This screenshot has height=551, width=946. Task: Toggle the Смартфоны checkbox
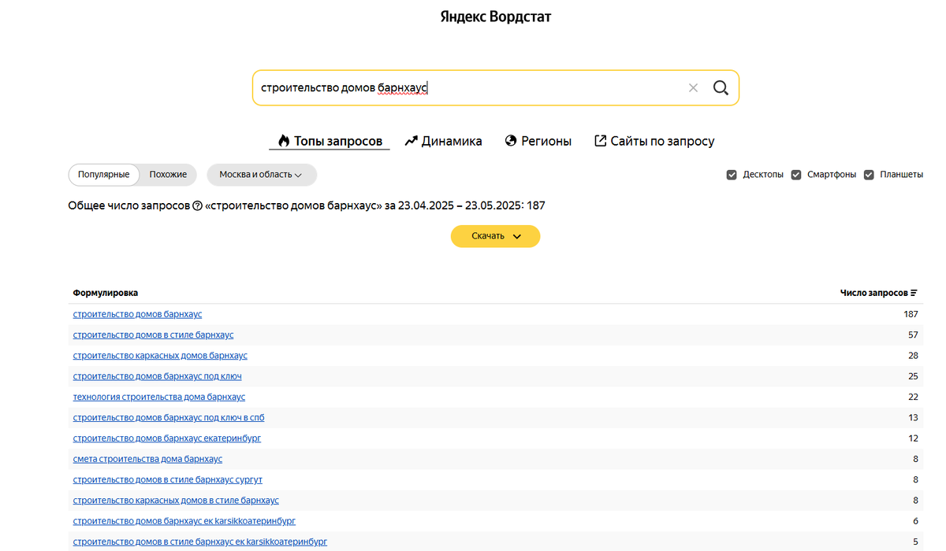tap(796, 175)
